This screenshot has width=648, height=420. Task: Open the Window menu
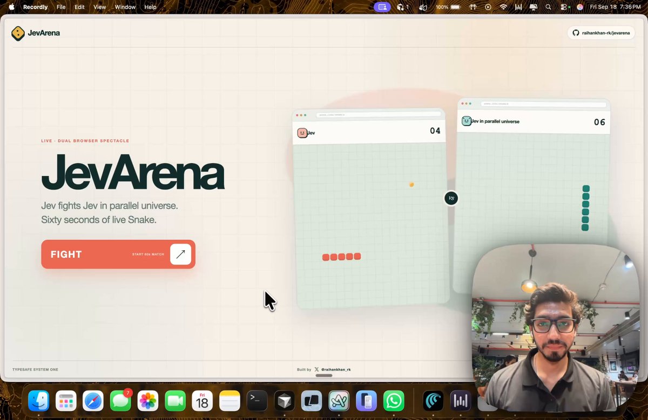[125, 7]
